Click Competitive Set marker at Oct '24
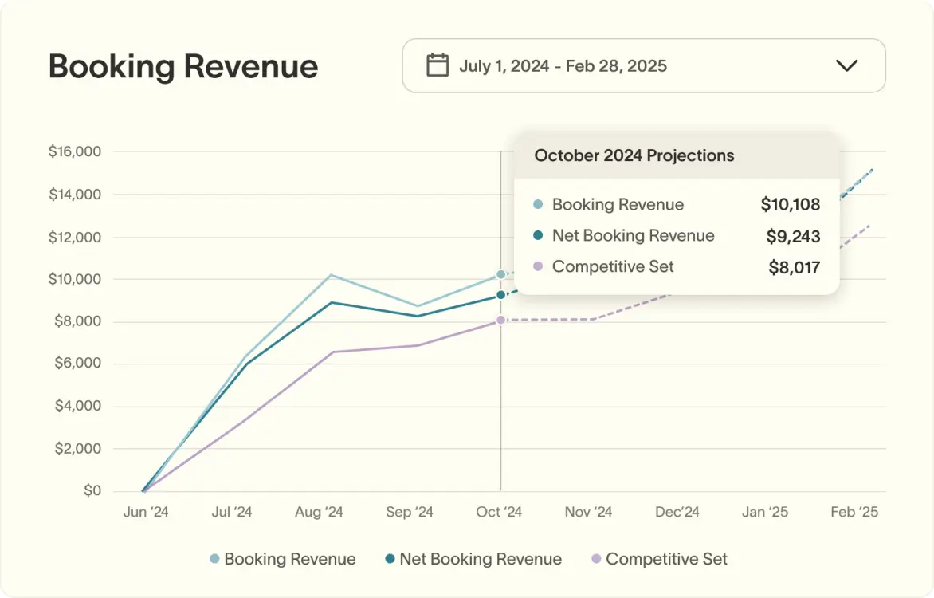 pyautogui.click(x=500, y=320)
